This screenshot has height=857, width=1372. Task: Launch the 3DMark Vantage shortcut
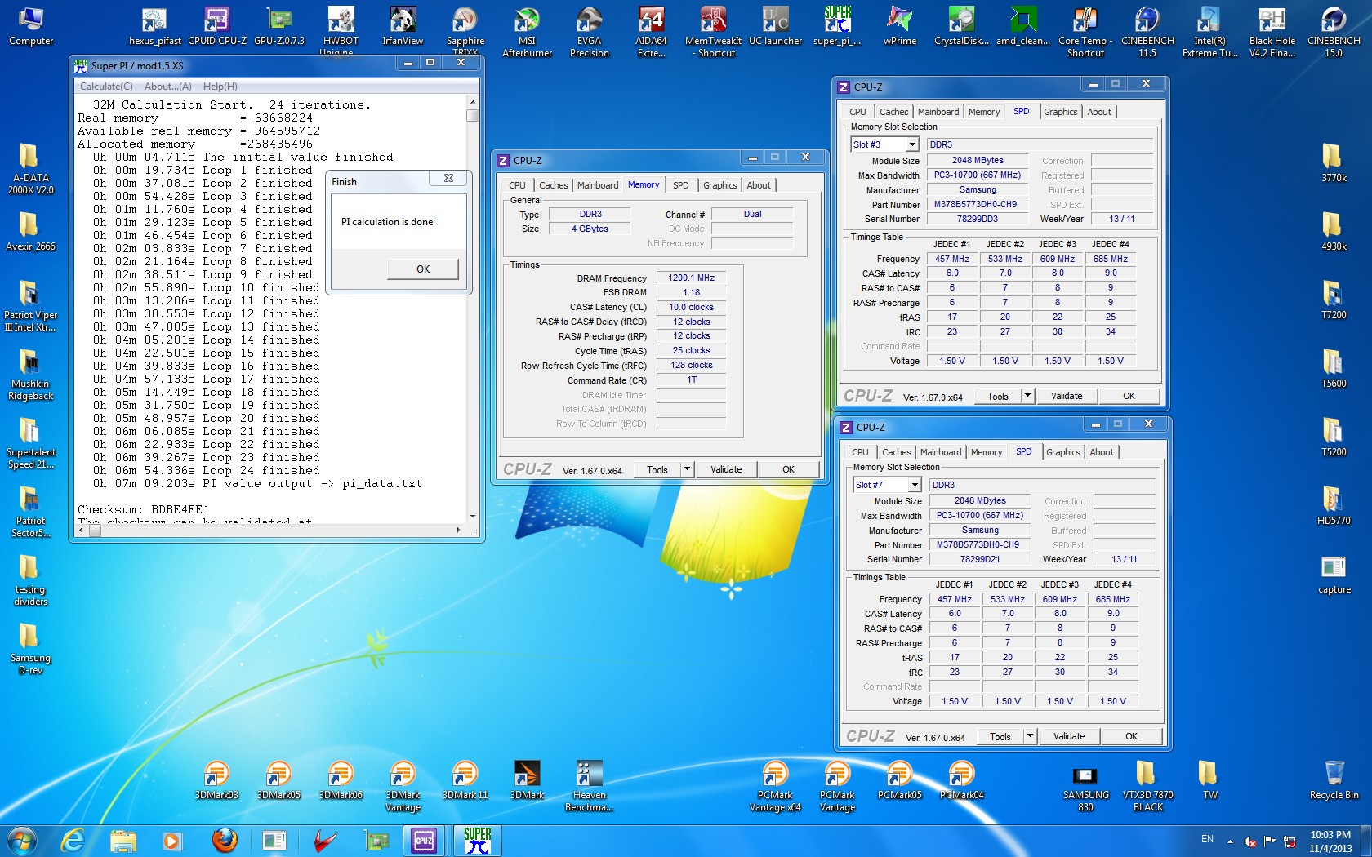point(403,786)
